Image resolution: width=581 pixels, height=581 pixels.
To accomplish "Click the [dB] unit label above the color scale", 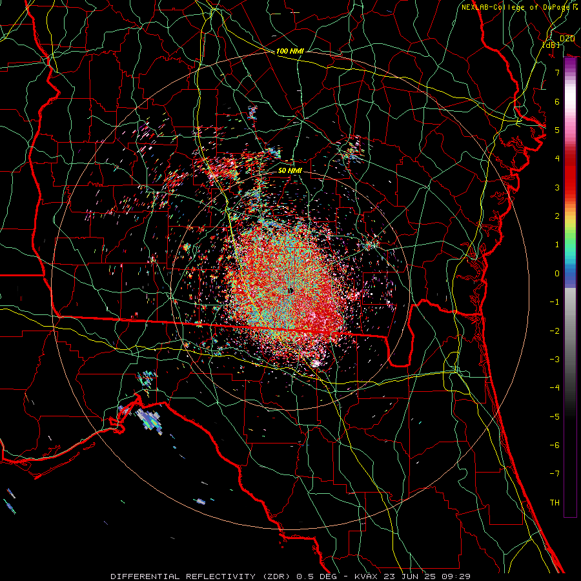I will point(551,45).
